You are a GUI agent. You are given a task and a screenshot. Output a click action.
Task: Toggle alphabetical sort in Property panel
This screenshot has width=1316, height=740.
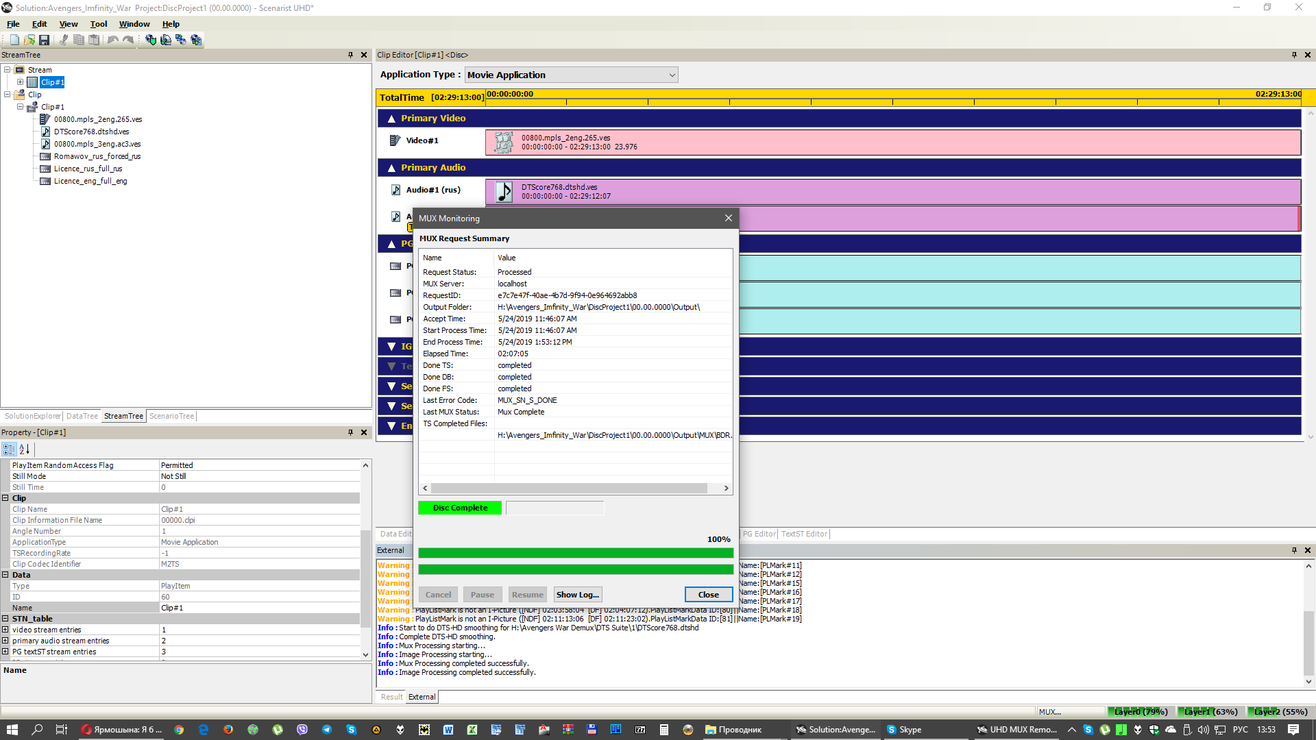point(25,449)
